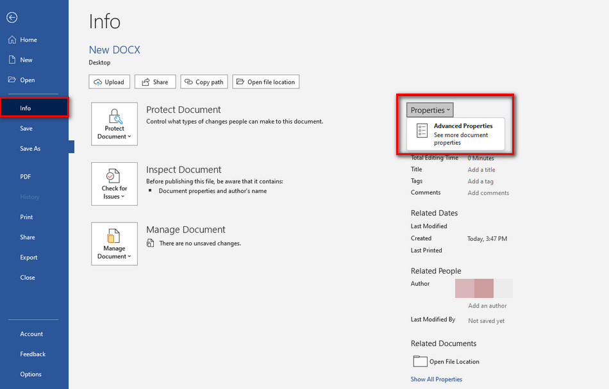609x389 pixels.
Task: Click the Share people icon
Action: point(145,81)
